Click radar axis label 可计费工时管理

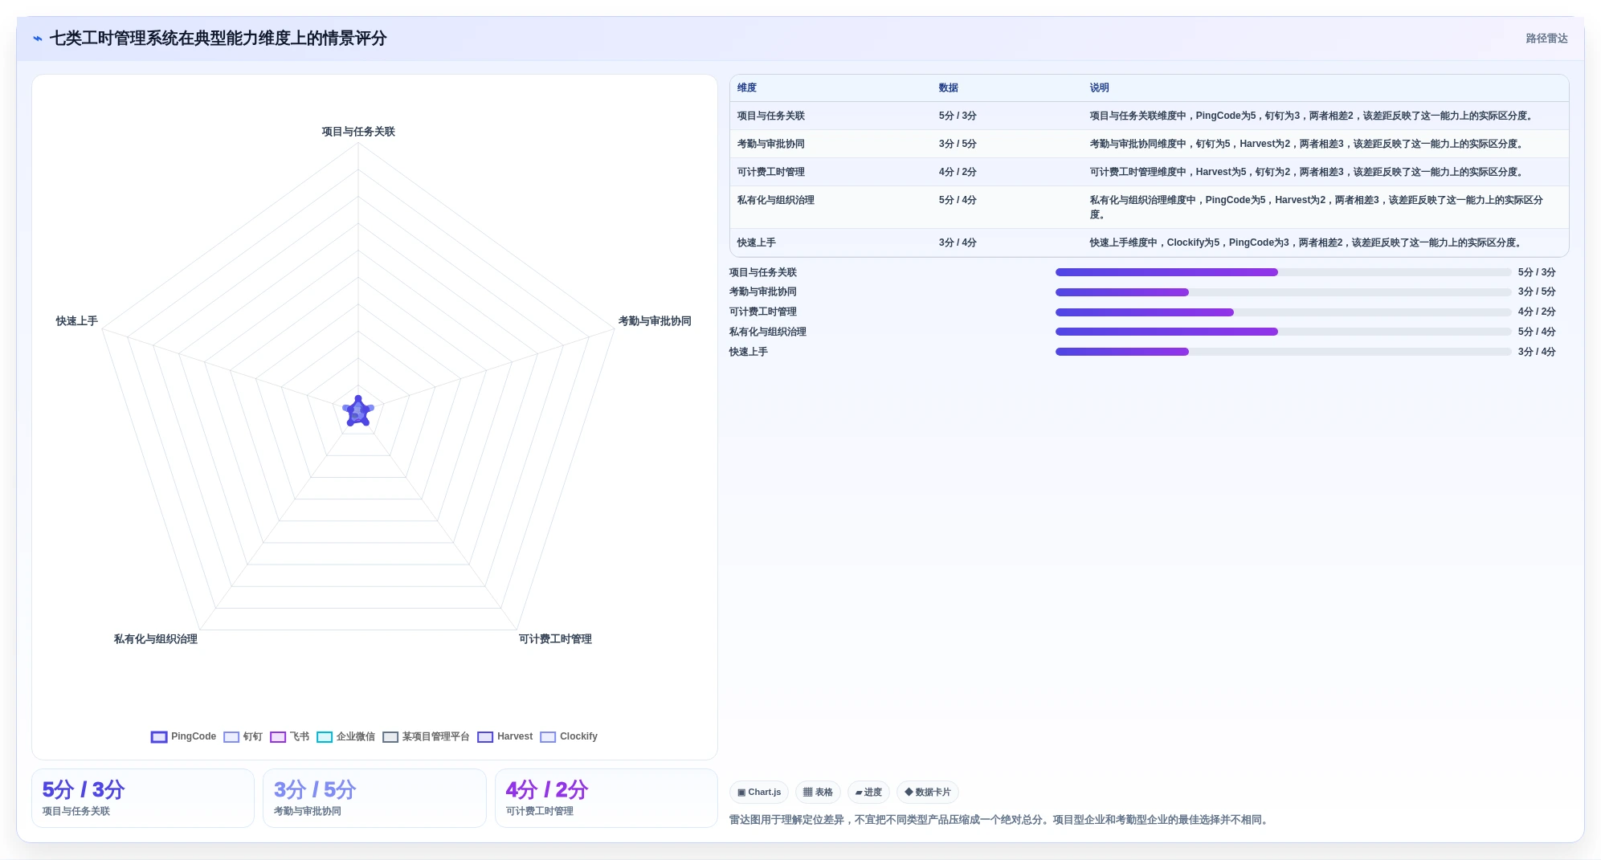(555, 639)
